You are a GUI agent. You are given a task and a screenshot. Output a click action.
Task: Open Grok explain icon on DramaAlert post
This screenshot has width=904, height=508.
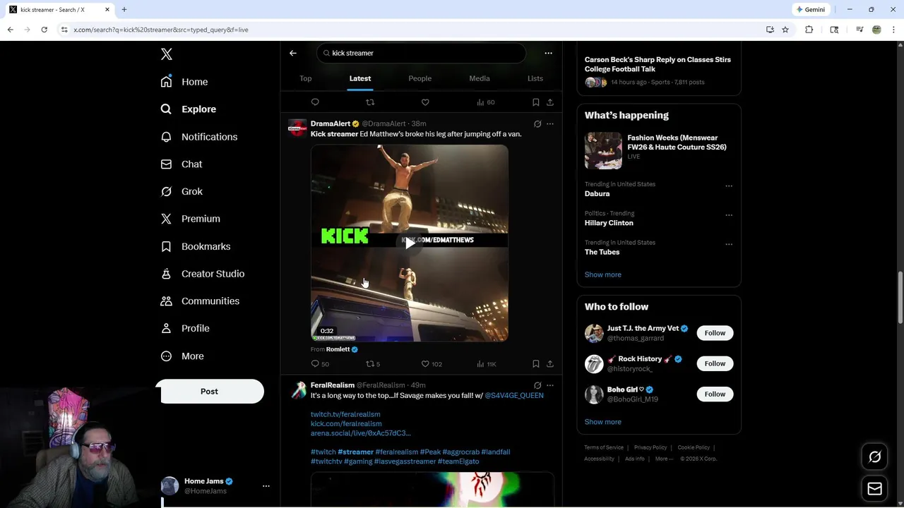(x=537, y=124)
